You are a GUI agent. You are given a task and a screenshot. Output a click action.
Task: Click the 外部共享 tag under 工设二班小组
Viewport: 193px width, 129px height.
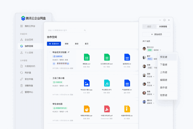[x=58, y=82]
